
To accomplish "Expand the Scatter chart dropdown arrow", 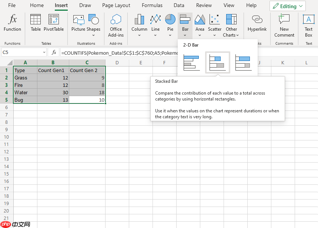I will click(215, 35).
